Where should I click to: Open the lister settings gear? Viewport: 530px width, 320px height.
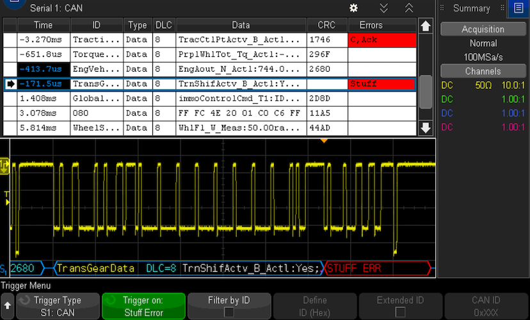coord(353,8)
